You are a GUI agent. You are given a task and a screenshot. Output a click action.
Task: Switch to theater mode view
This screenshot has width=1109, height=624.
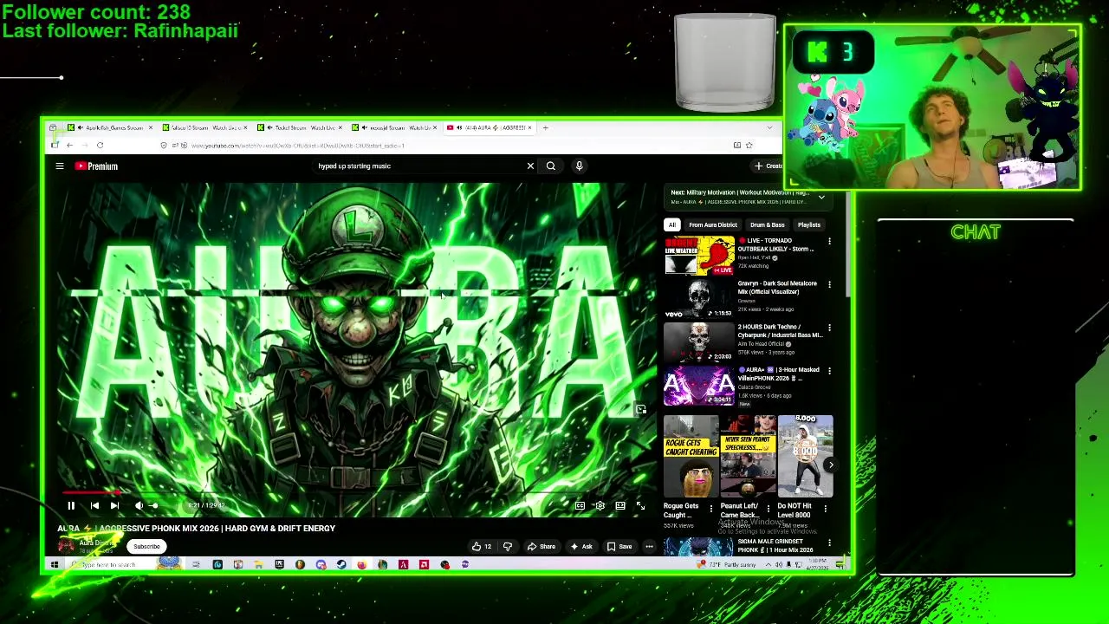620,506
